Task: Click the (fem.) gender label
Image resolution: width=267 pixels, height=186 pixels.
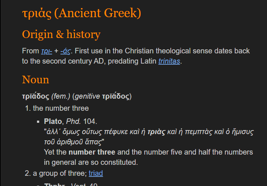Action: click(x=61, y=96)
